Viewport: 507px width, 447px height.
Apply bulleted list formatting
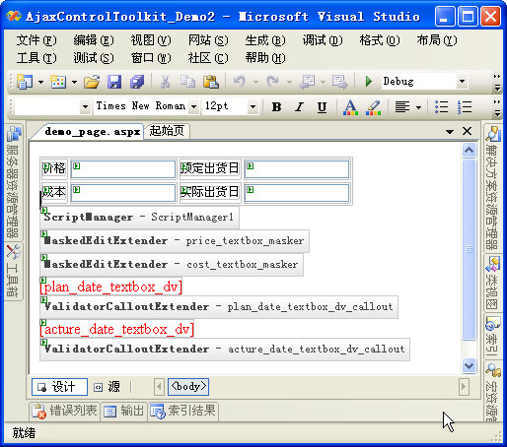point(441,106)
